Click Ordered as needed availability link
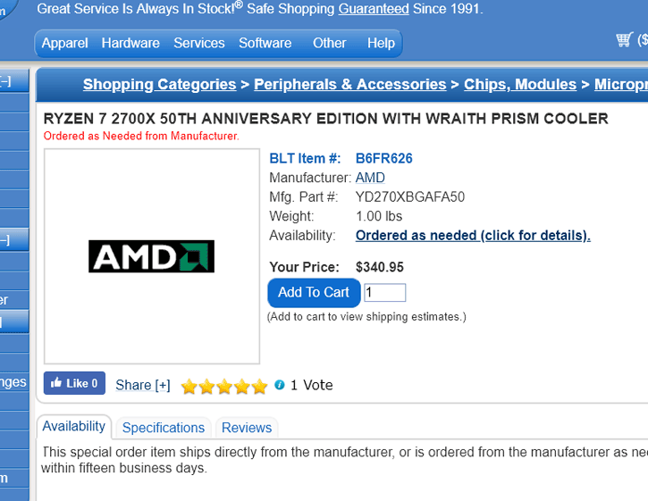 473,236
